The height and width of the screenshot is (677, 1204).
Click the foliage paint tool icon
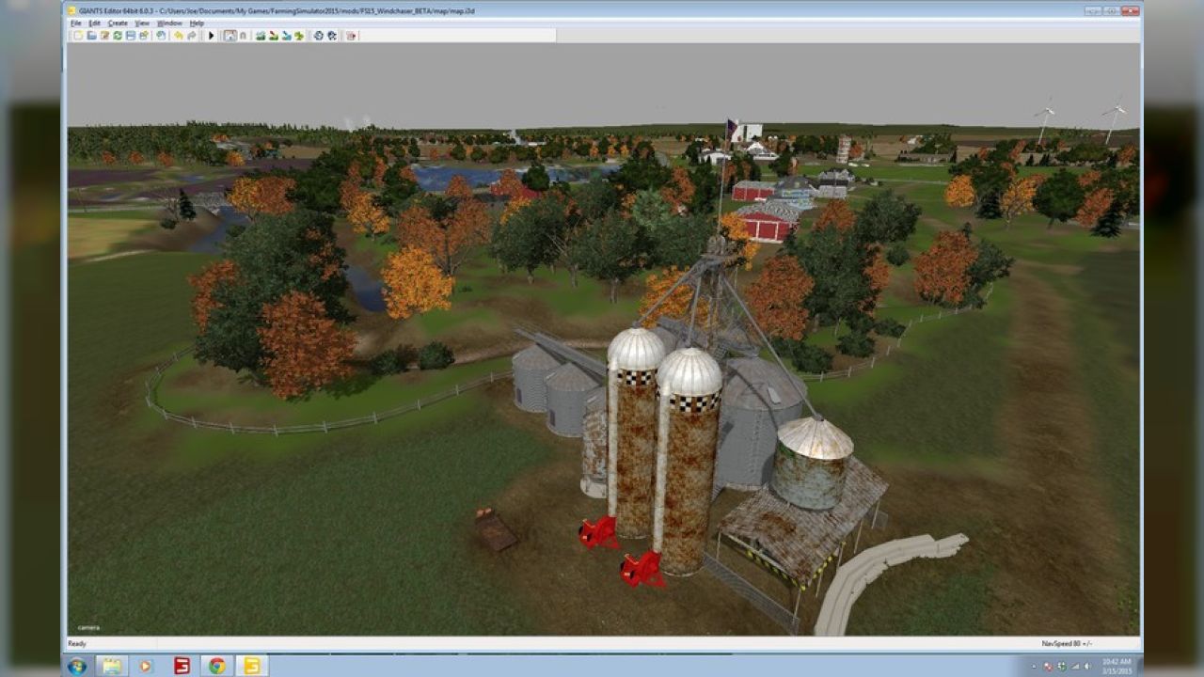pos(299,35)
